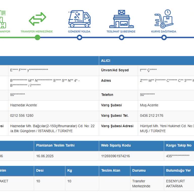Click the Kargo Takip No column header
Image resolution: width=194 pixels, height=194 pixels.
pos(179,145)
